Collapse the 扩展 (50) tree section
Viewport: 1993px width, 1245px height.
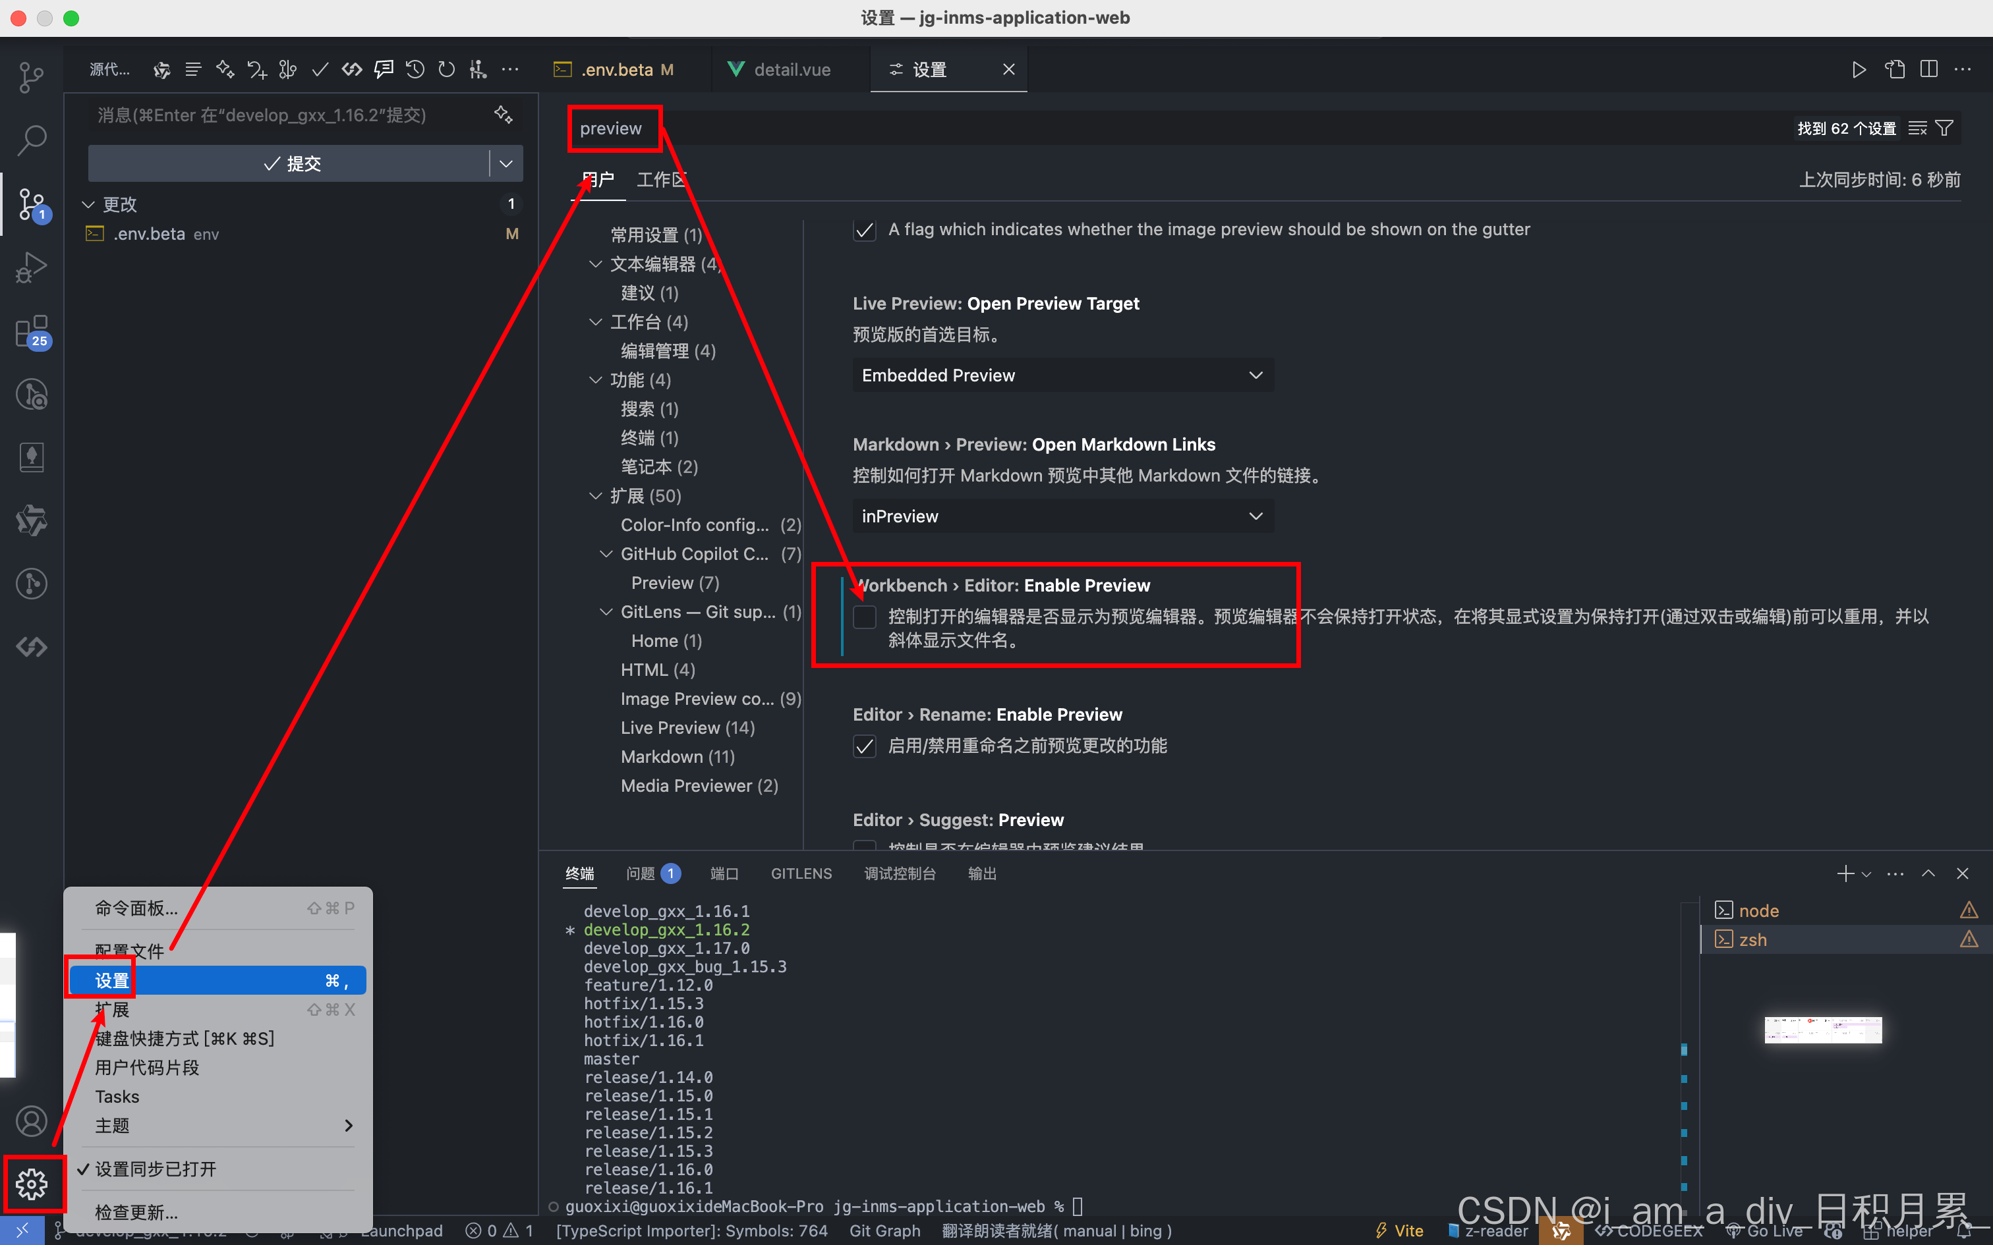point(595,495)
